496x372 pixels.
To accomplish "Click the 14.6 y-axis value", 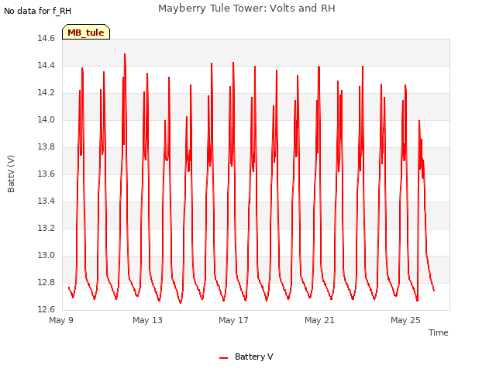I will click(x=46, y=39).
